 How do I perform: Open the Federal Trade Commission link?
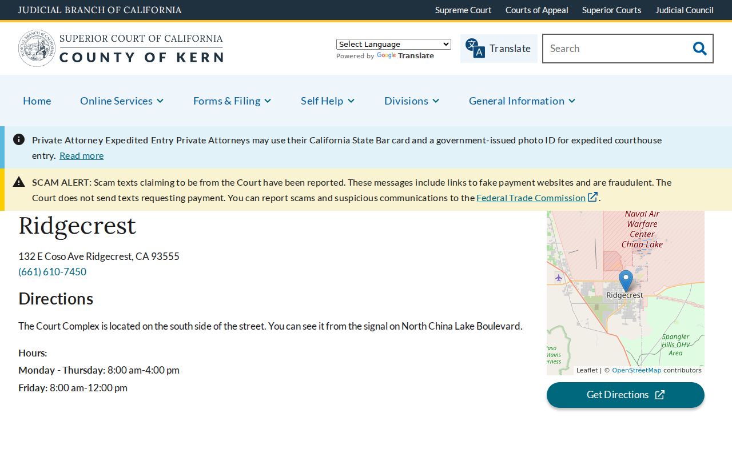coord(531,198)
